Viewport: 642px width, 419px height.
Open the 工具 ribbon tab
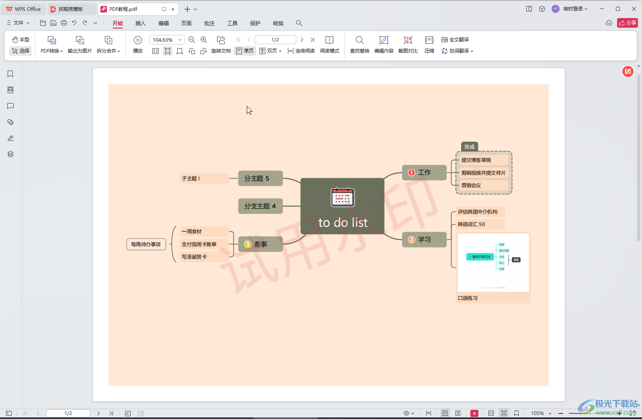(232, 23)
